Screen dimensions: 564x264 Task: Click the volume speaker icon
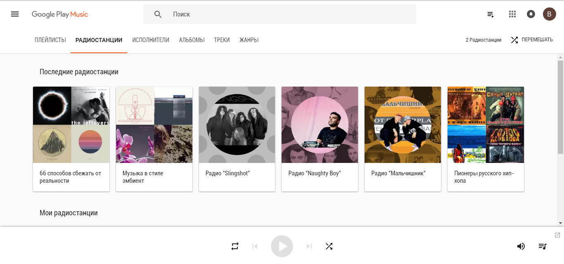coord(521,246)
